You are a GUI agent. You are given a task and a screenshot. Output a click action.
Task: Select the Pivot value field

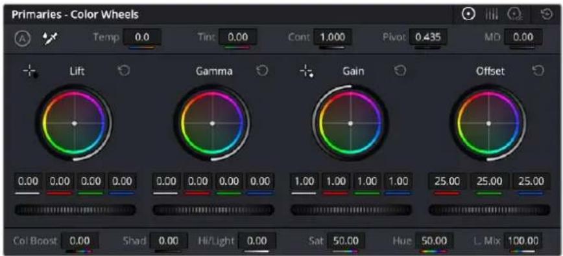(x=428, y=37)
